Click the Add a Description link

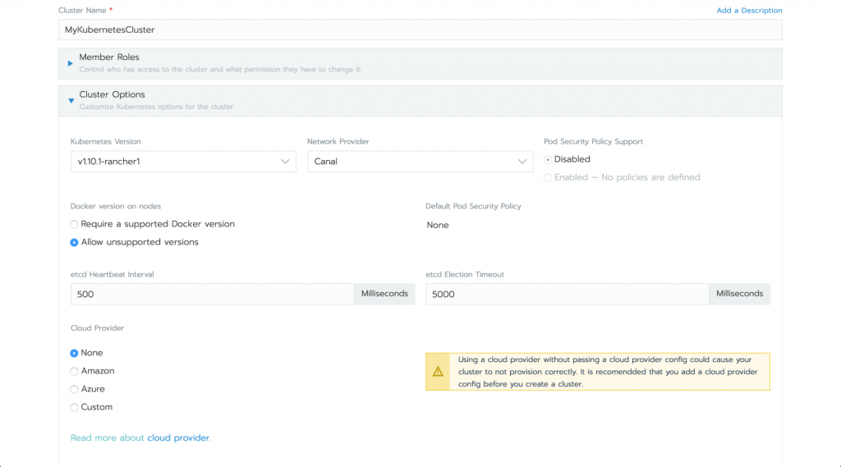point(749,11)
